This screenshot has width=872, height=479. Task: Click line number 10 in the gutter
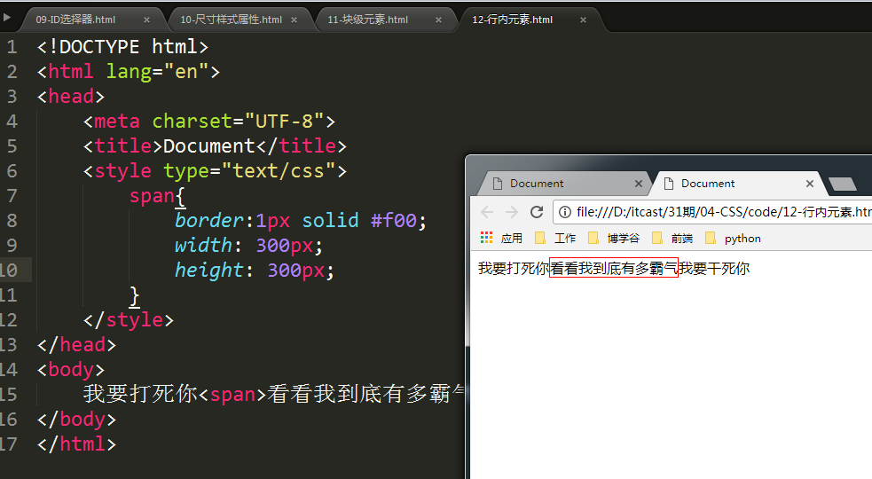tap(9, 271)
